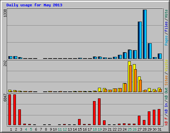Click the 'Daily usage for May 2013' title
170x133 pixels.
tap(34, 5)
